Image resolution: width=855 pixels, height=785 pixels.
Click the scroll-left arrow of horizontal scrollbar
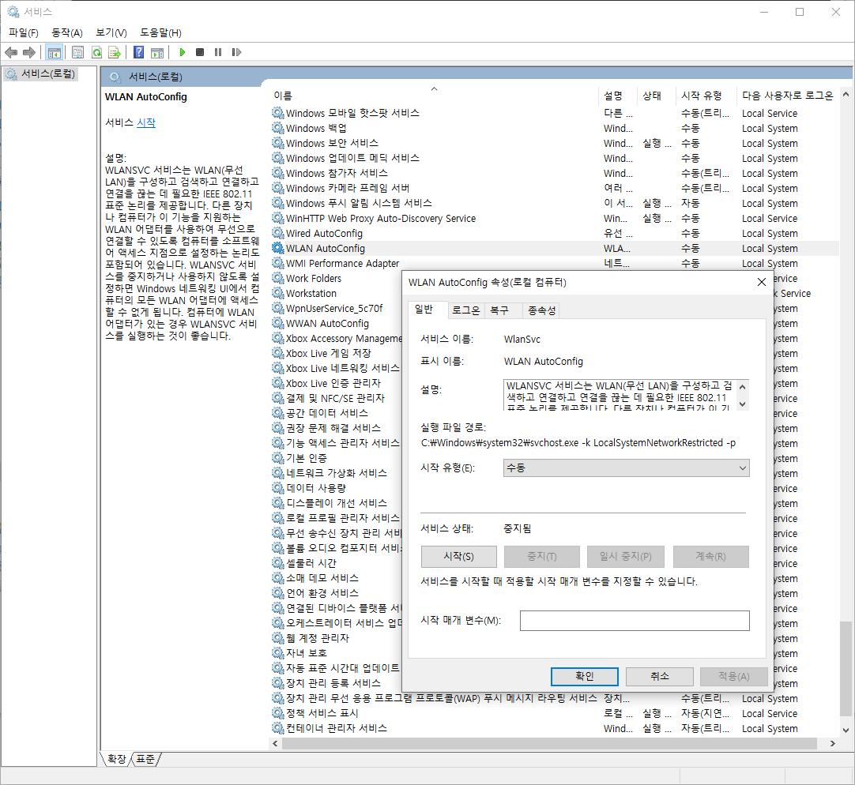(x=275, y=744)
